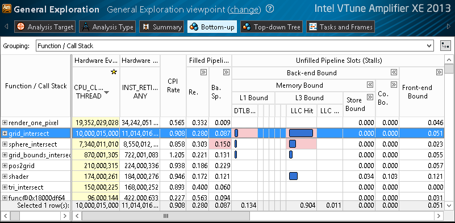Click the DTLB column header
Screen dimensions: 455x223
tap(245, 111)
